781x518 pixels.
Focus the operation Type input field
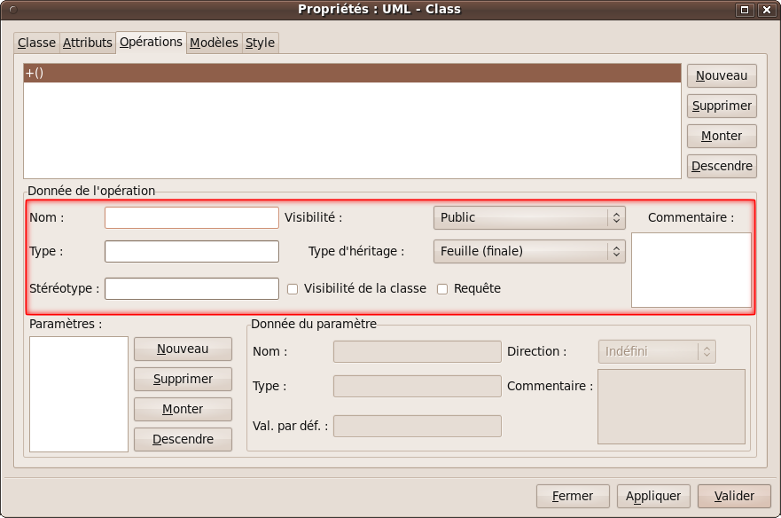191,251
